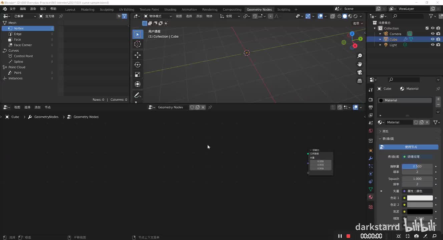Click the Z axis on navigation gizmo

tap(352, 34)
